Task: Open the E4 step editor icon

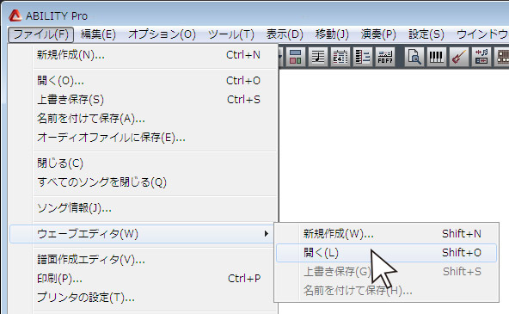Action: click(340, 57)
